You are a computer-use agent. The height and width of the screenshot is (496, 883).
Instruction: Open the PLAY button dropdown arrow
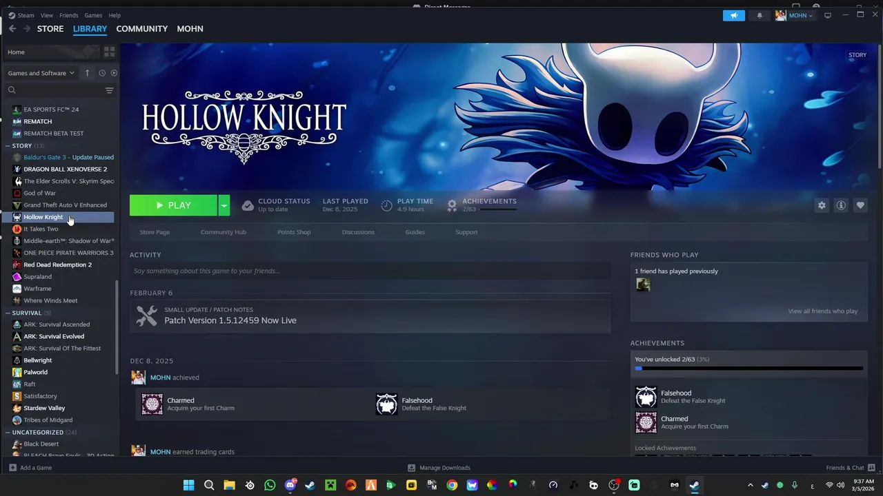click(224, 205)
